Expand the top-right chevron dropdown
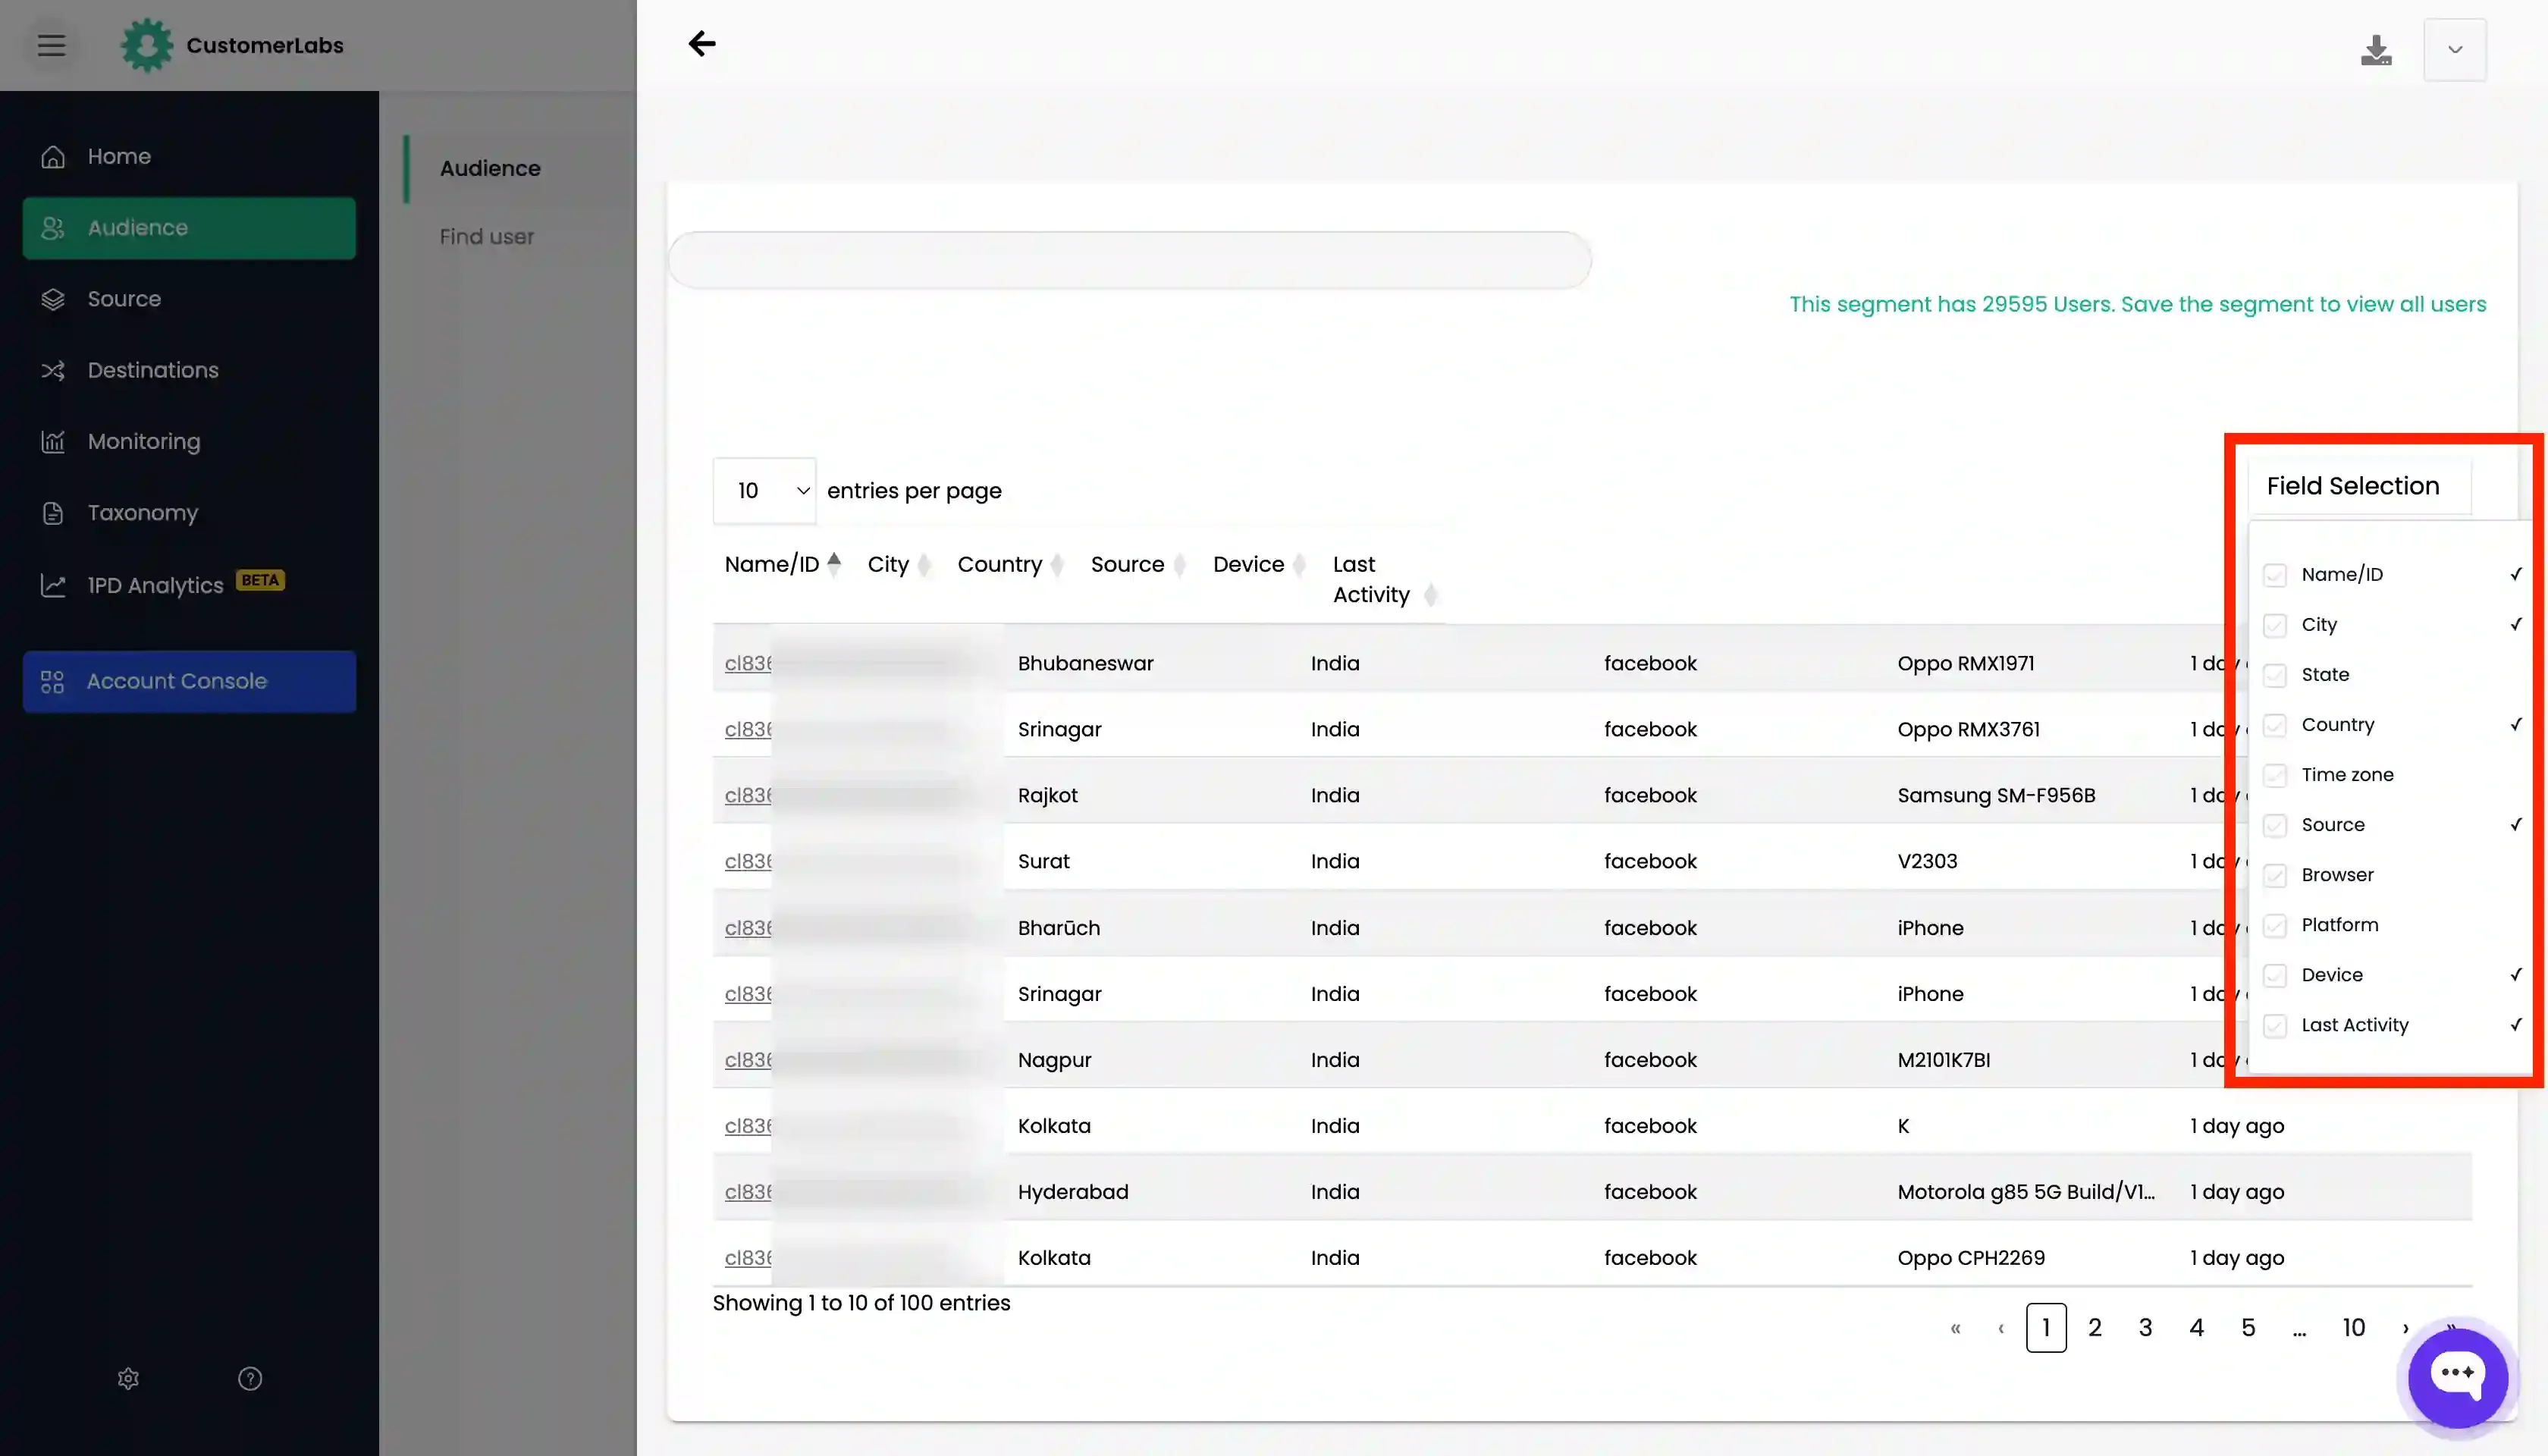The height and width of the screenshot is (1456, 2548). pos(2455,50)
